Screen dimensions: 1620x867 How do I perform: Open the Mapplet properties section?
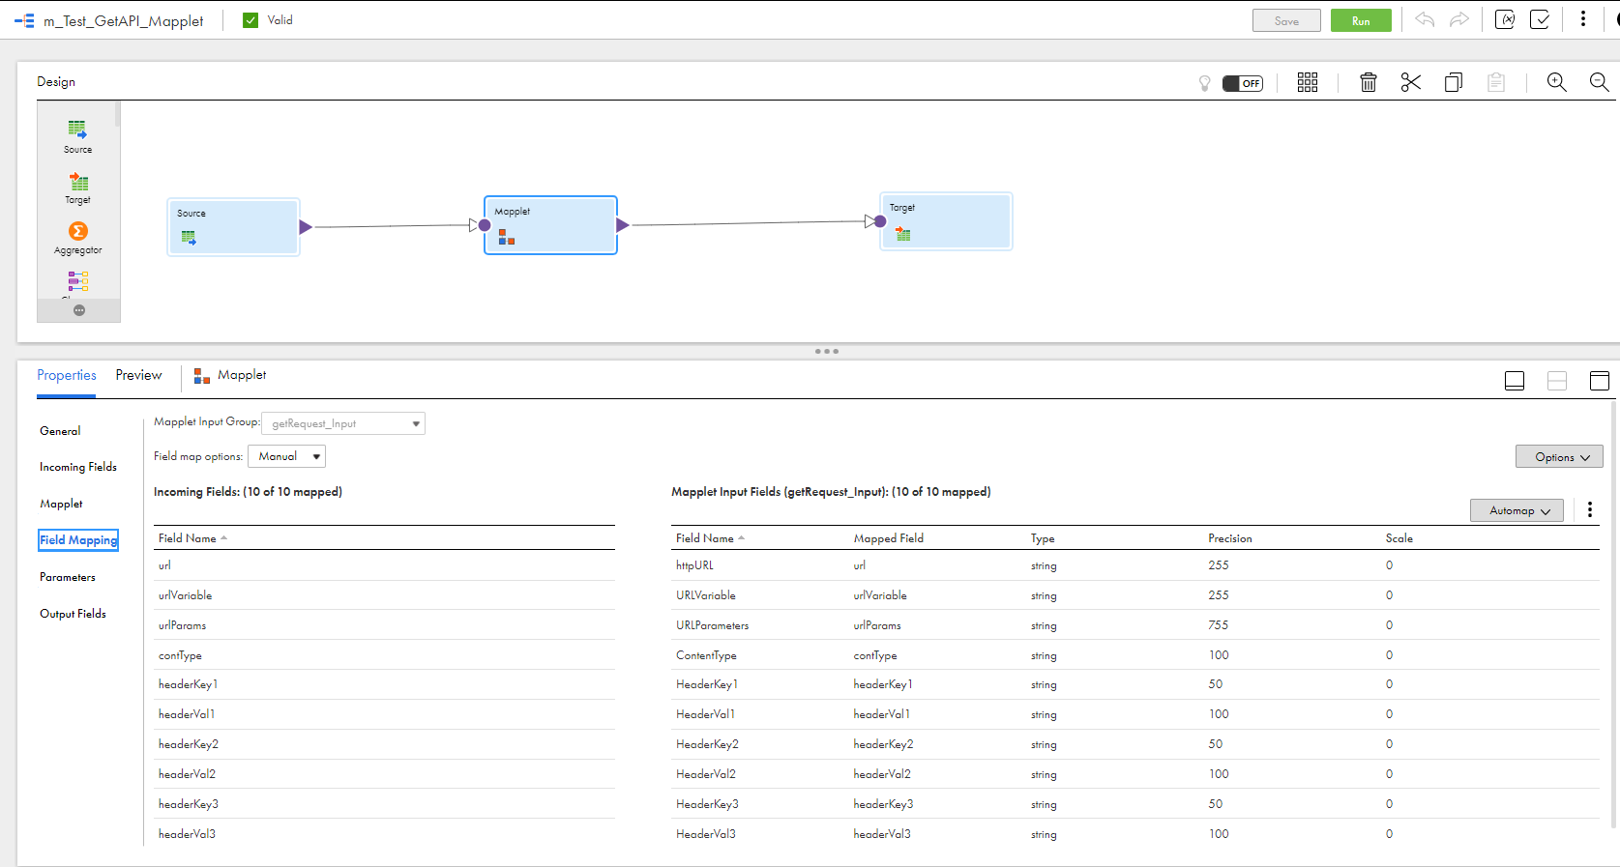61,504
